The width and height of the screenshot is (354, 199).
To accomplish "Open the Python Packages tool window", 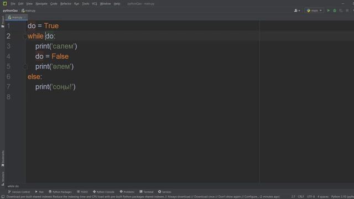I will 60,192.
